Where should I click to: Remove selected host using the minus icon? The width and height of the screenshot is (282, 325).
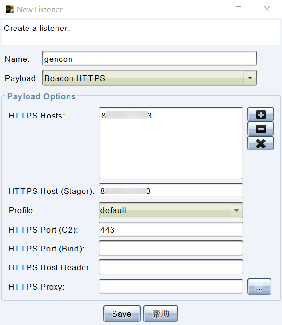click(x=260, y=129)
